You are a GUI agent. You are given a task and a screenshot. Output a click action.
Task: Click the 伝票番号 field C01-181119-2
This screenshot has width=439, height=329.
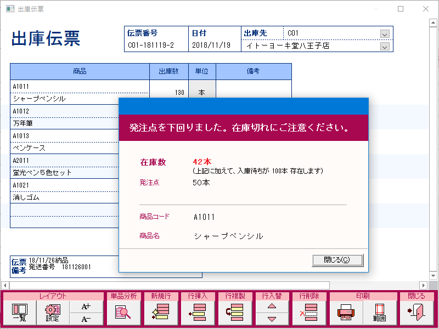click(x=156, y=46)
